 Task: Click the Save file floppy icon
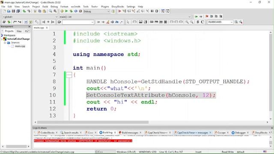[13, 11]
